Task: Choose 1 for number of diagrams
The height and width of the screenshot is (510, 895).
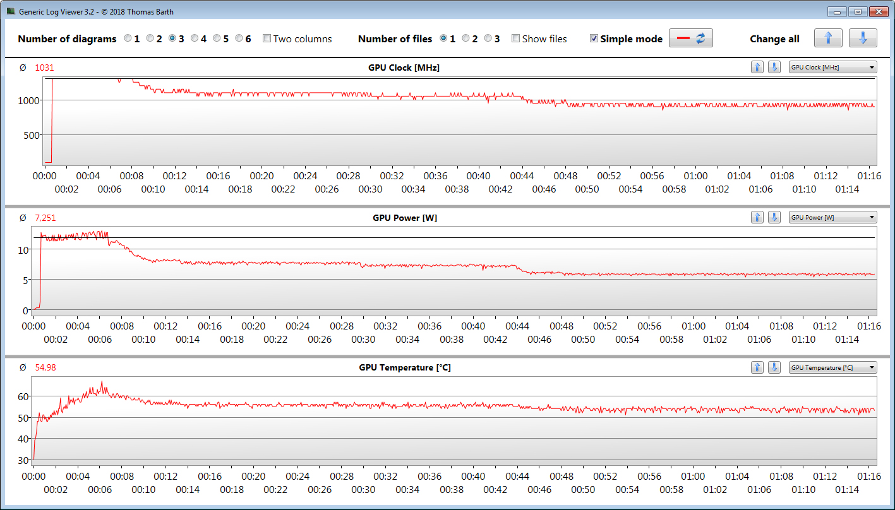Action: (128, 39)
